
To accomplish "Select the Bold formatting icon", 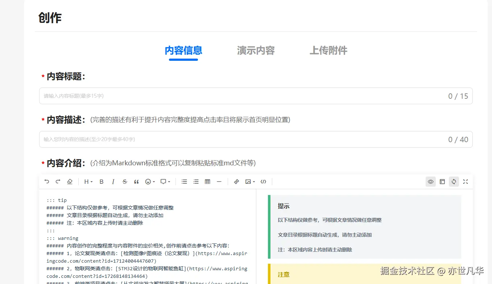I will 102,181.
